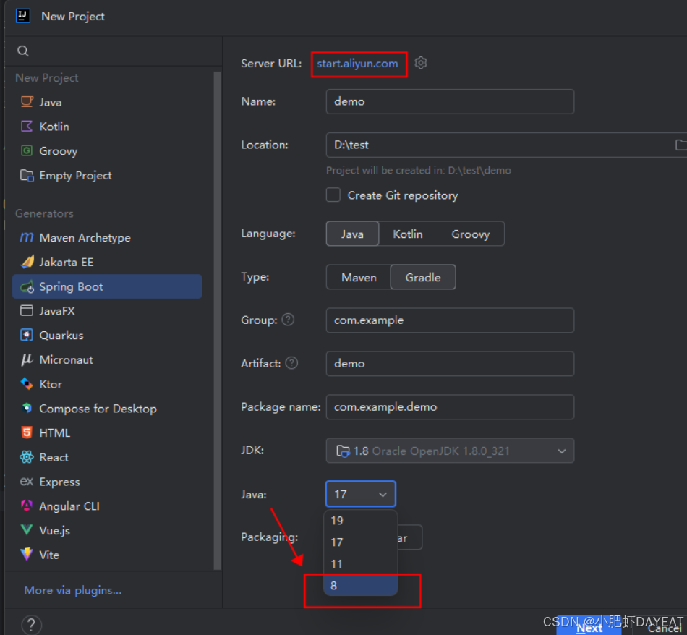Select the Java project type icon
The width and height of the screenshot is (687, 635).
click(x=27, y=102)
